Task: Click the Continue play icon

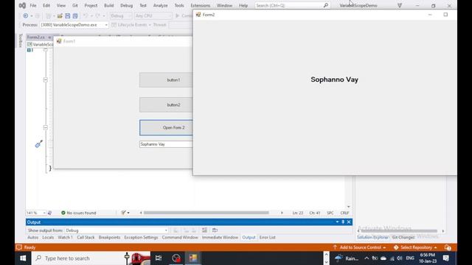Action: click(177, 15)
